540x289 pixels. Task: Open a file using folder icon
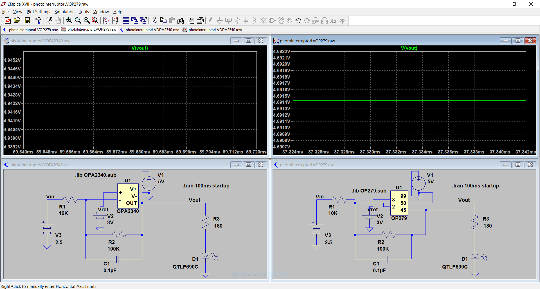tap(17, 20)
